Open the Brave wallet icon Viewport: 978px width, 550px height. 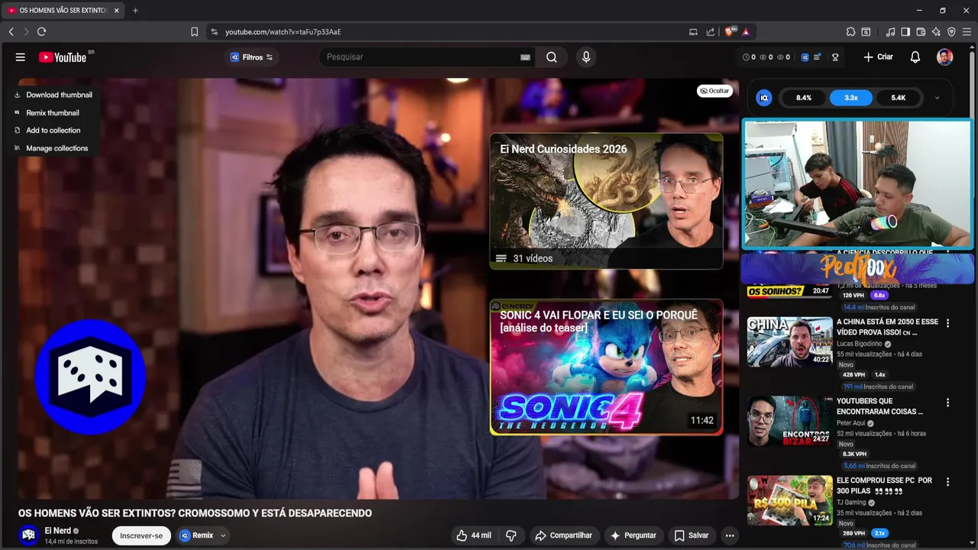pyautogui.click(x=921, y=32)
